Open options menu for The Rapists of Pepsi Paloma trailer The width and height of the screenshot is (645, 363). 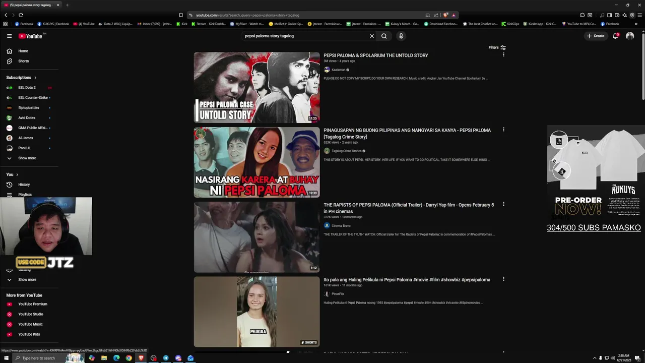[x=503, y=204]
